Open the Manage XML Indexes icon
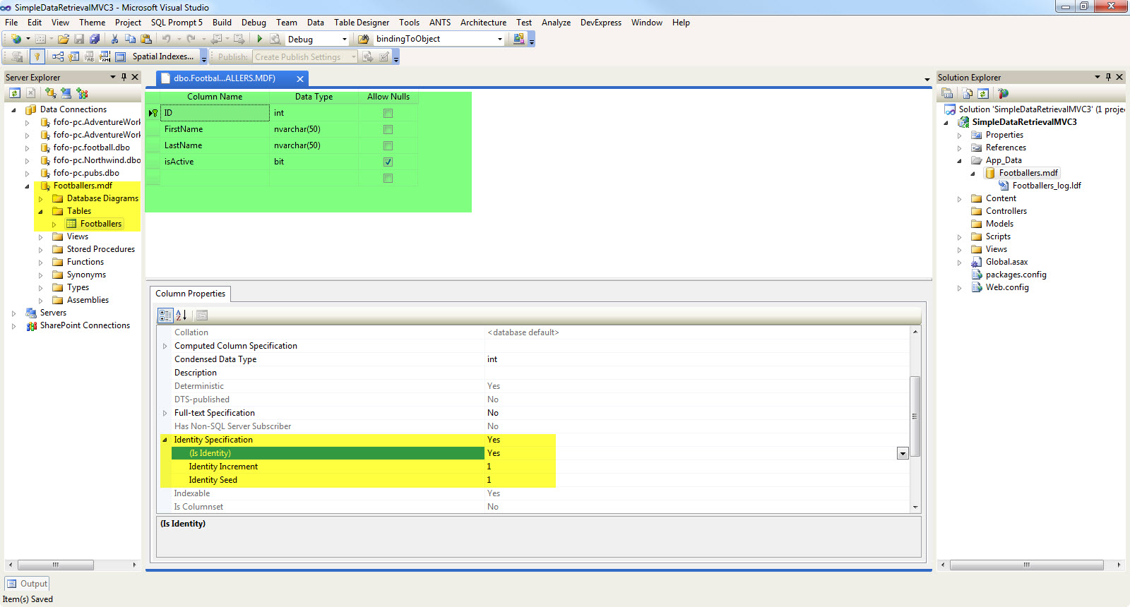Screen dimensions: 1130x607 pyautogui.click(x=105, y=56)
